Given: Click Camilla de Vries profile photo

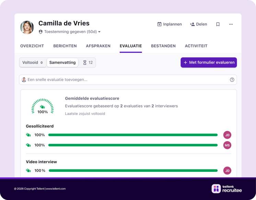Looking at the screenshot, I should point(27,27).
